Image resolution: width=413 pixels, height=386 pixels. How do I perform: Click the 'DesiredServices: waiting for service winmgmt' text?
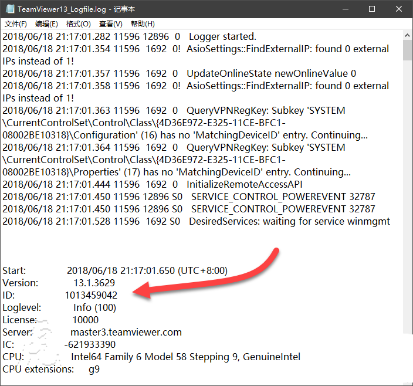point(289,221)
